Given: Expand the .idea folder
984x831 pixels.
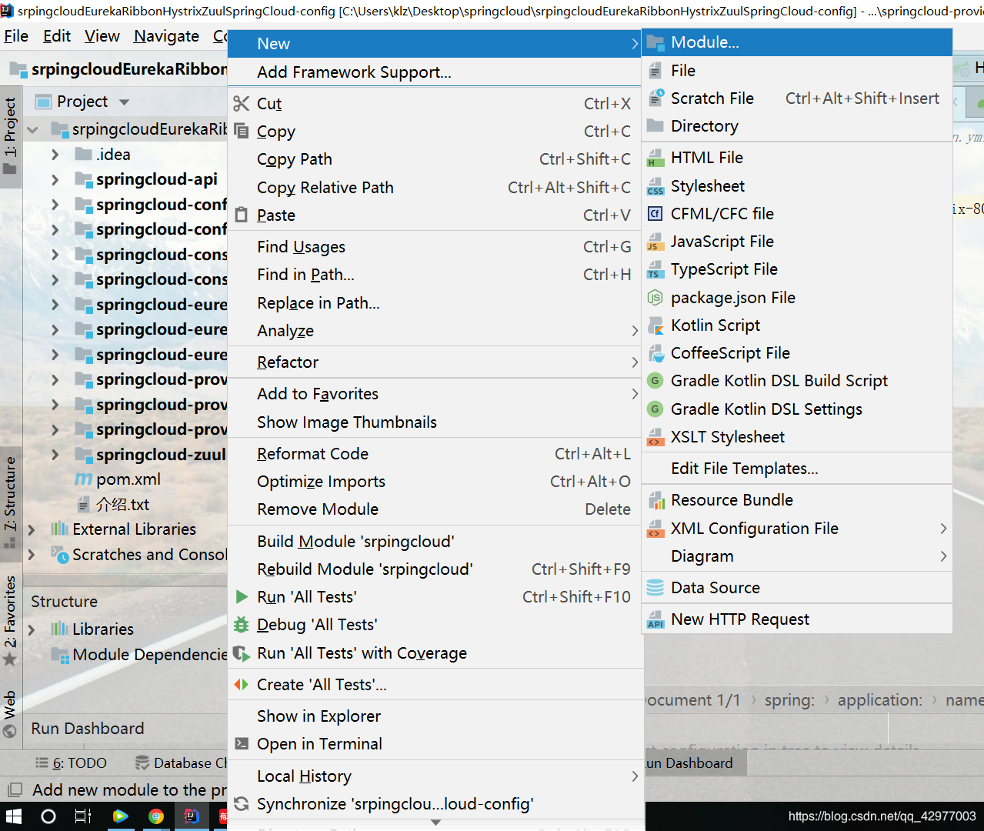Looking at the screenshot, I should [x=55, y=155].
